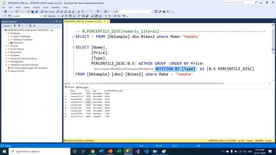Image resolution: width=276 pixels, height=155 pixels.
Task: Toggle Results to Text icon in toolbar
Action: [x=93, y=16]
